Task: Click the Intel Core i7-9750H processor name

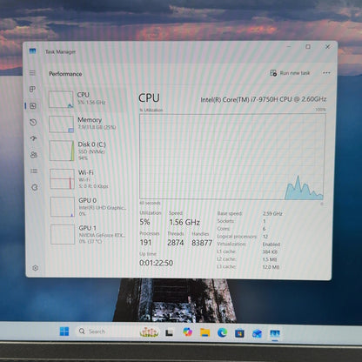Action: 264,99
